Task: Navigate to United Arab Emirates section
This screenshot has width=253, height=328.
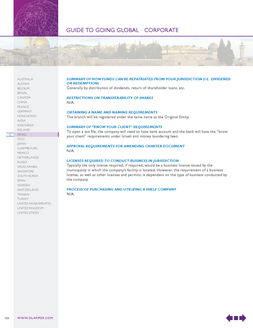Action: coord(34,203)
